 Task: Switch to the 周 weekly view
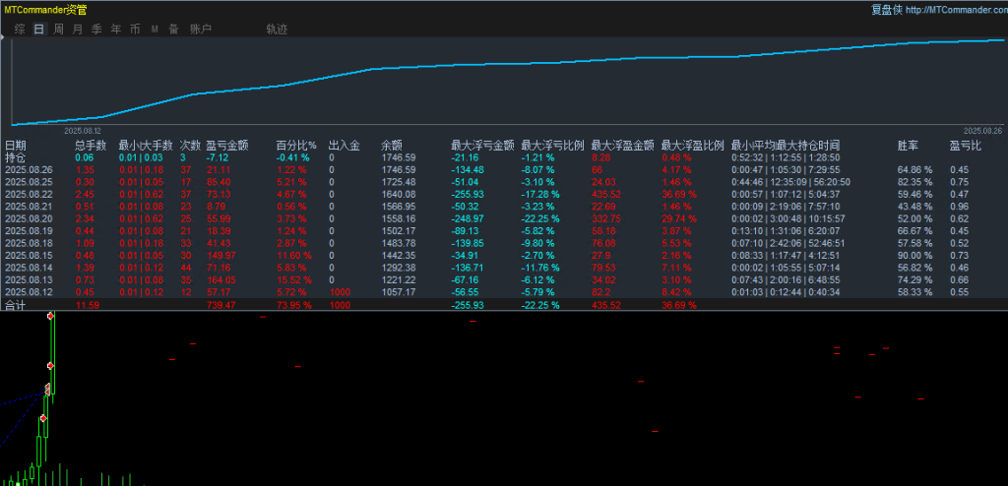(59, 30)
